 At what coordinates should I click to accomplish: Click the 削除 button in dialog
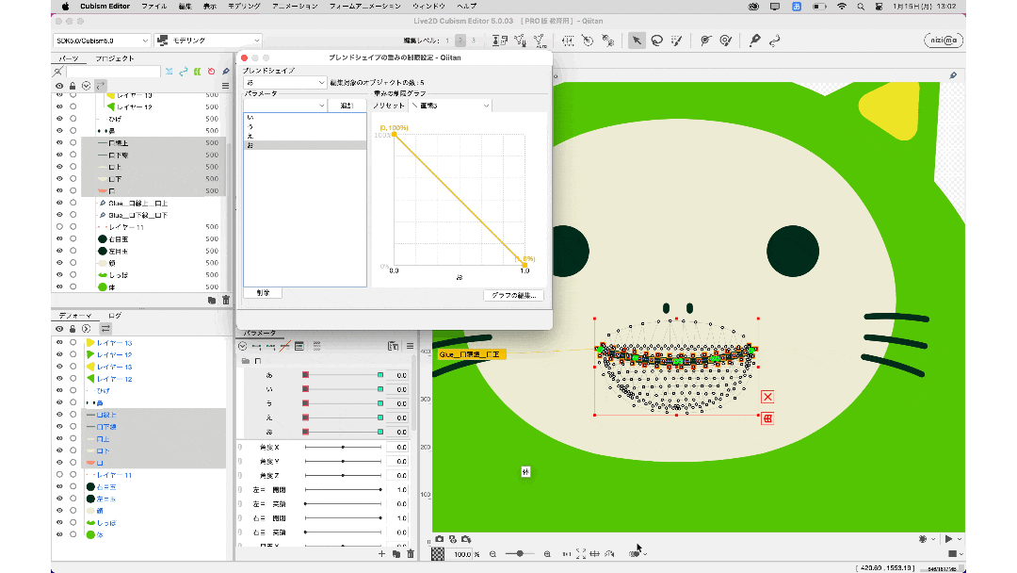pyautogui.click(x=262, y=293)
